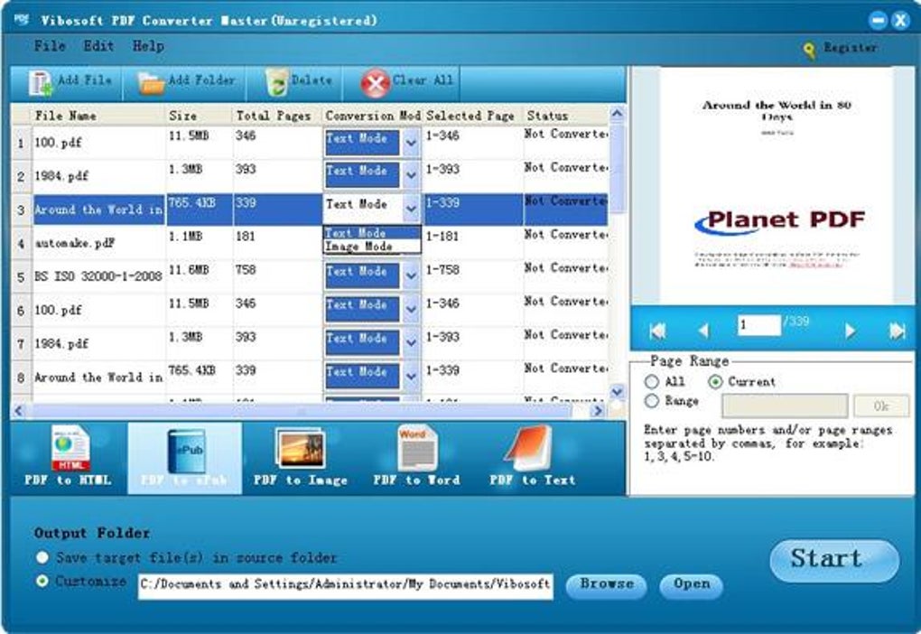Select the Range radio option
Image resolution: width=921 pixels, height=634 pixels.
tap(651, 401)
